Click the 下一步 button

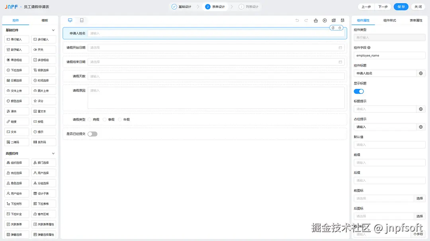383,7
